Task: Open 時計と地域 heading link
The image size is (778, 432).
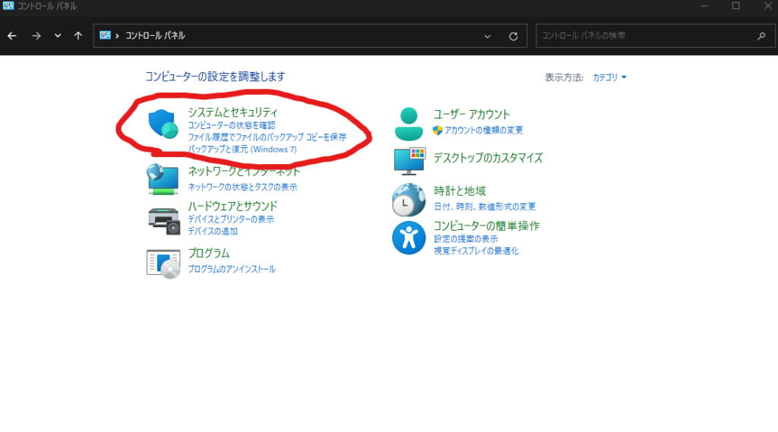Action: coord(460,191)
